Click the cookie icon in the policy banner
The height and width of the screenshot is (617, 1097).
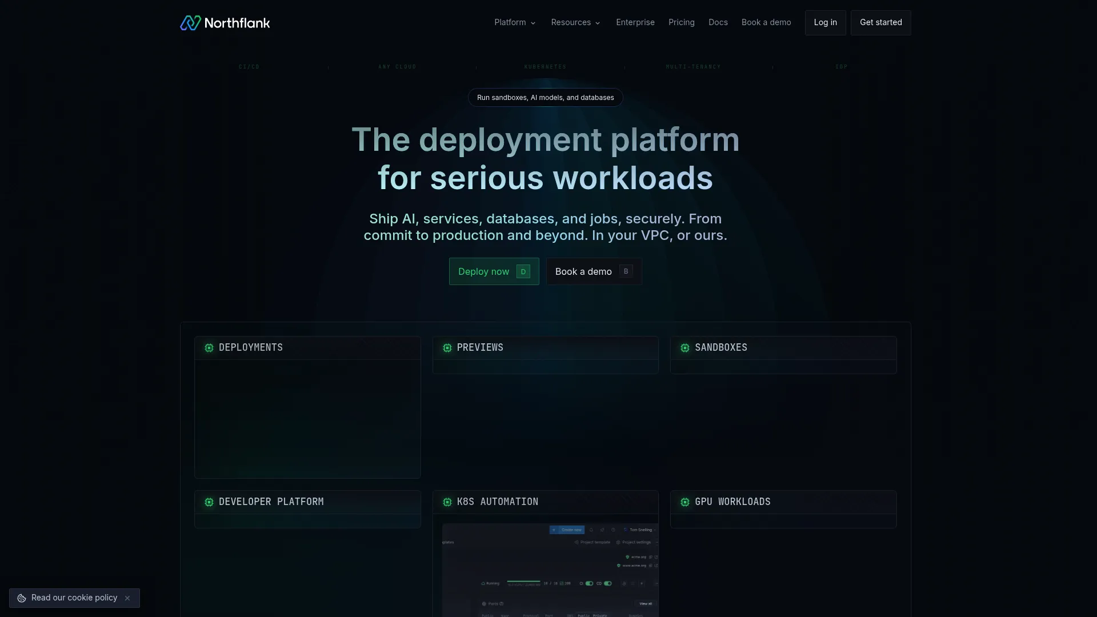22,598
